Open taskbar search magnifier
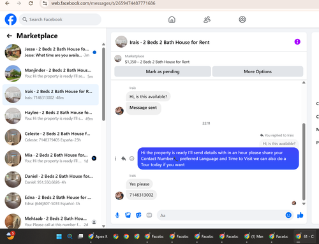 (70, 236)
